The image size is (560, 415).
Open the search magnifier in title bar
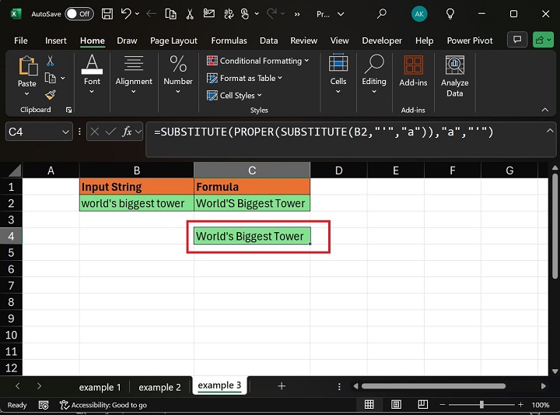(x=381, y=14)
